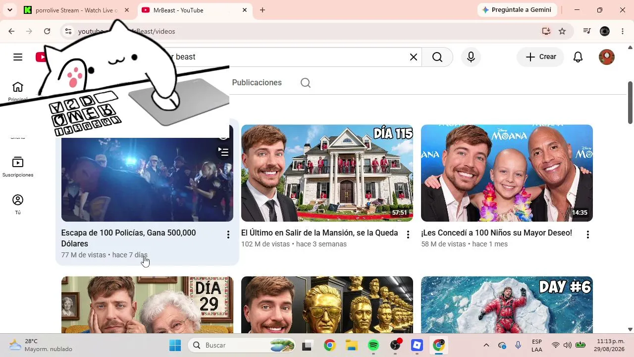The width and height of the screenshot is (634, 357).
Task: Click the page vertical scrollbar thumb
Action: [x=630, y=103]
